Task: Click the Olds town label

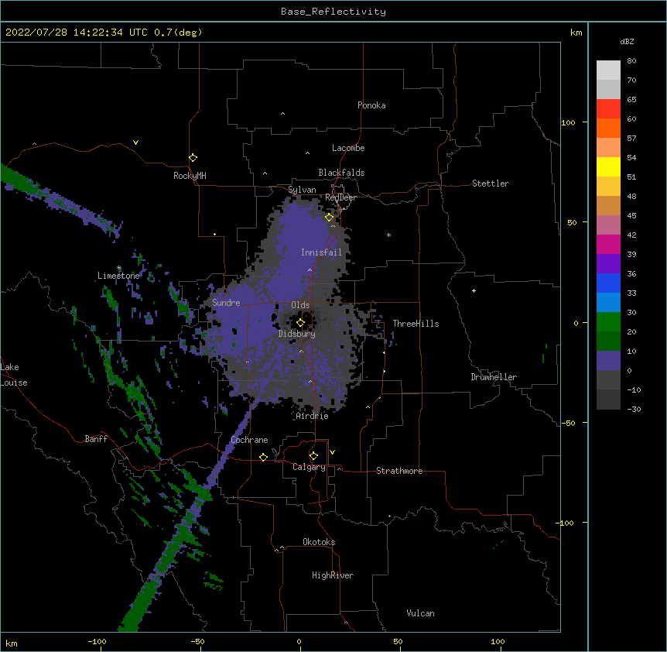Action: 300,305
